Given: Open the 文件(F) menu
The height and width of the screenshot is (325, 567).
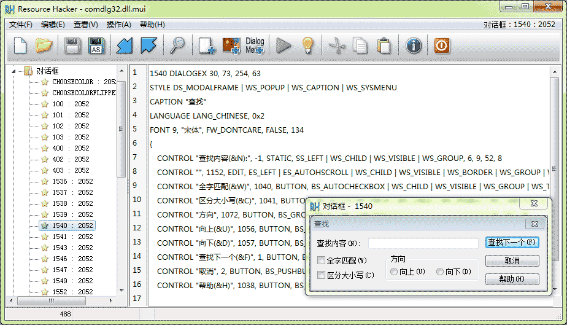Looking at the screenshot, I should click(21, 25).
